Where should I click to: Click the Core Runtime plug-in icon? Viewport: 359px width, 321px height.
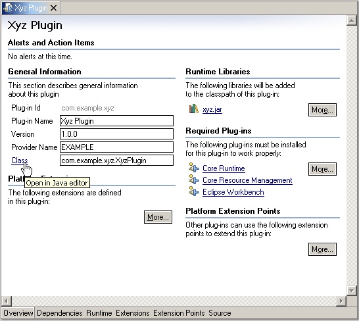pyautogui.click(x=194, y=168)
